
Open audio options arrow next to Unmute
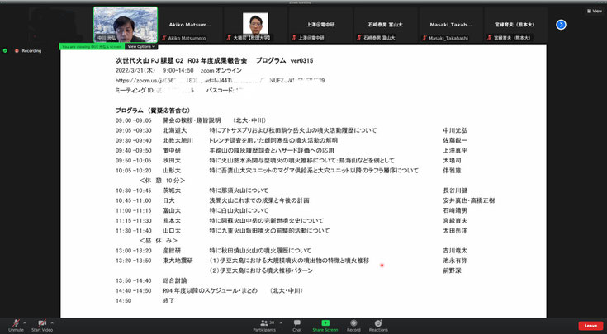pos(25,322)
